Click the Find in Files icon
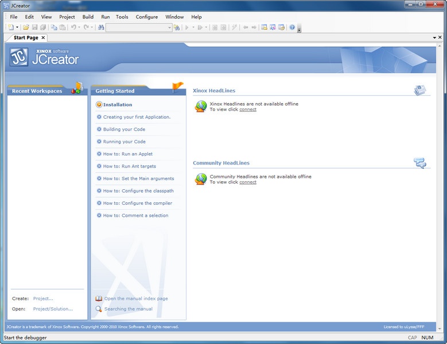Image resolution: width=447 pixels, height=344 pixels. (177, 28)
